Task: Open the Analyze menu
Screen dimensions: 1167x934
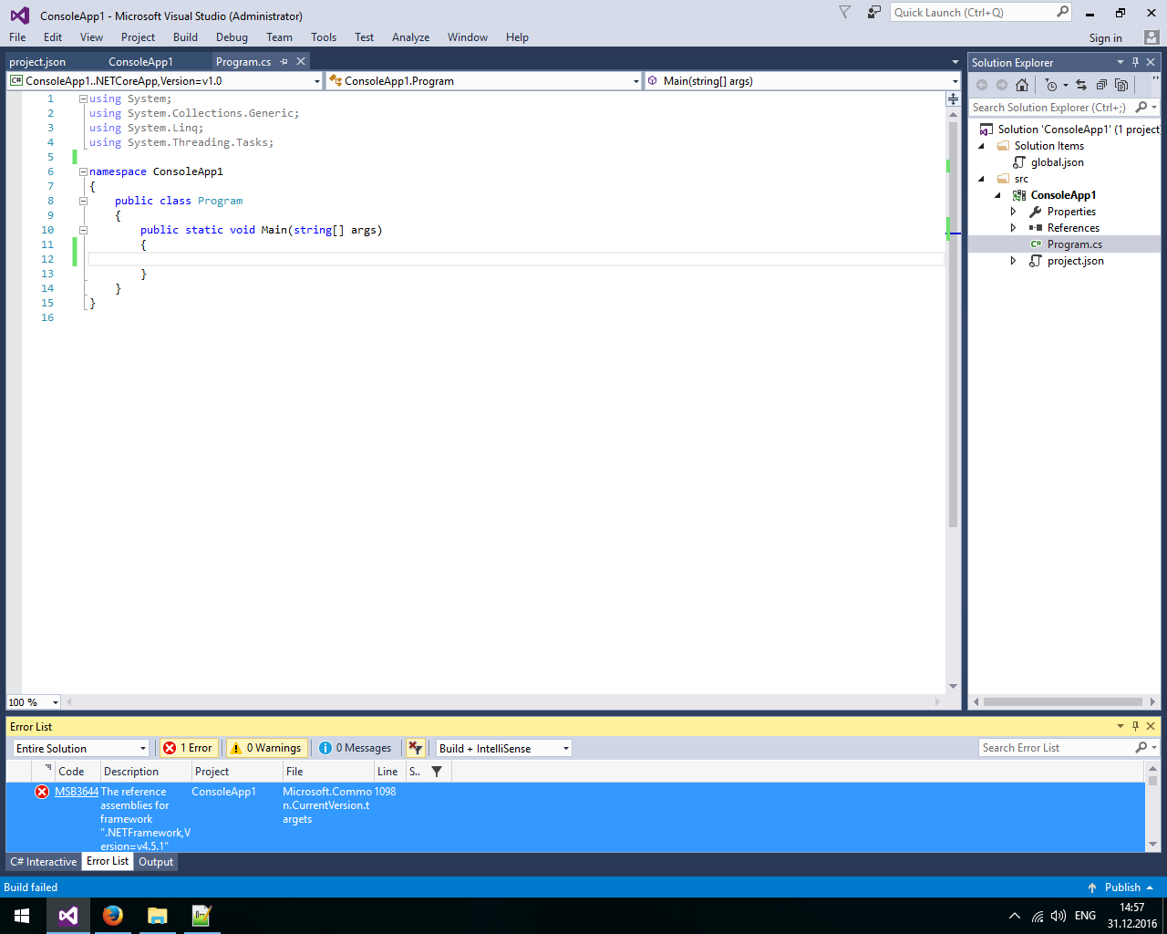Action: (x=410, y=37)
